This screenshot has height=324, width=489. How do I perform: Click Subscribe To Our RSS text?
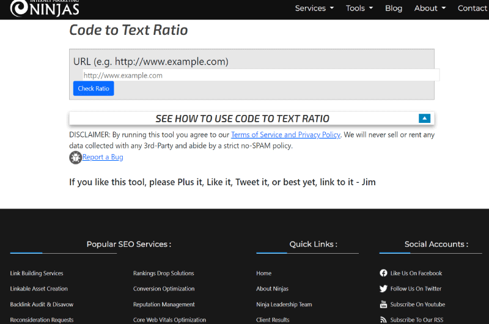[417, 320]
